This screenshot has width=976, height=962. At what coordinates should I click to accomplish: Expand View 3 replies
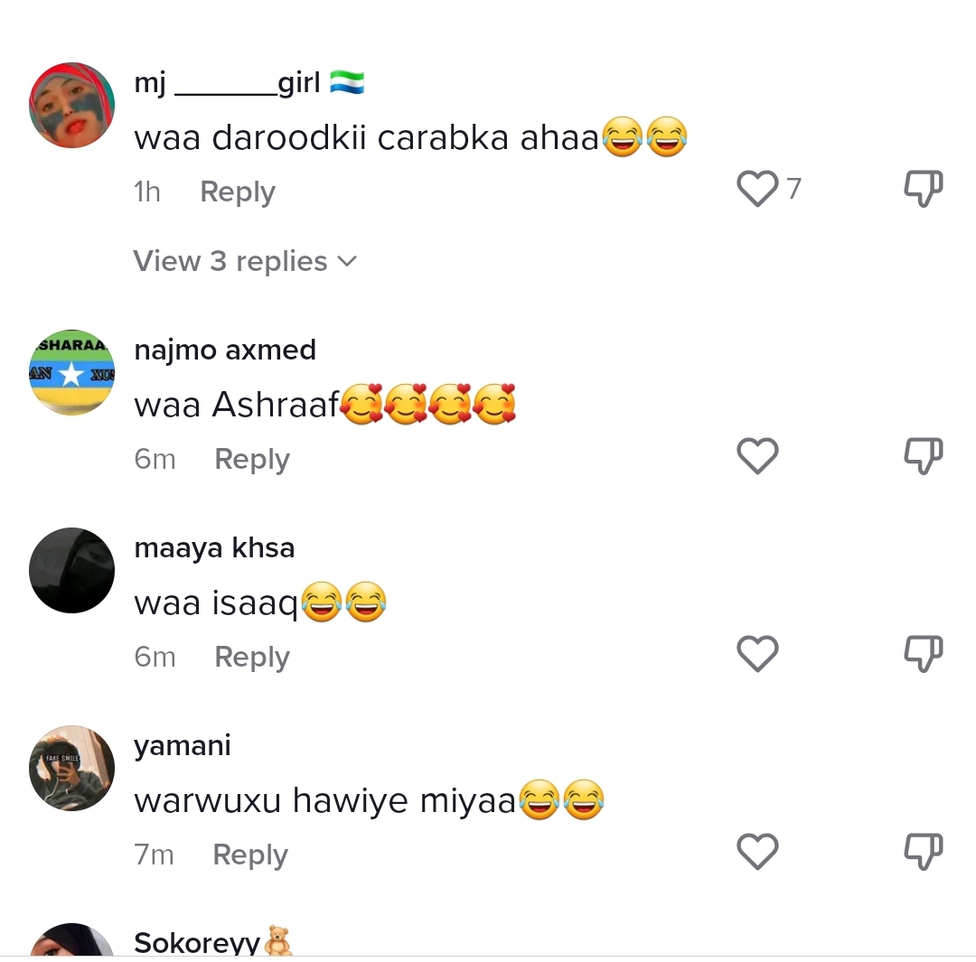[245, 261]
